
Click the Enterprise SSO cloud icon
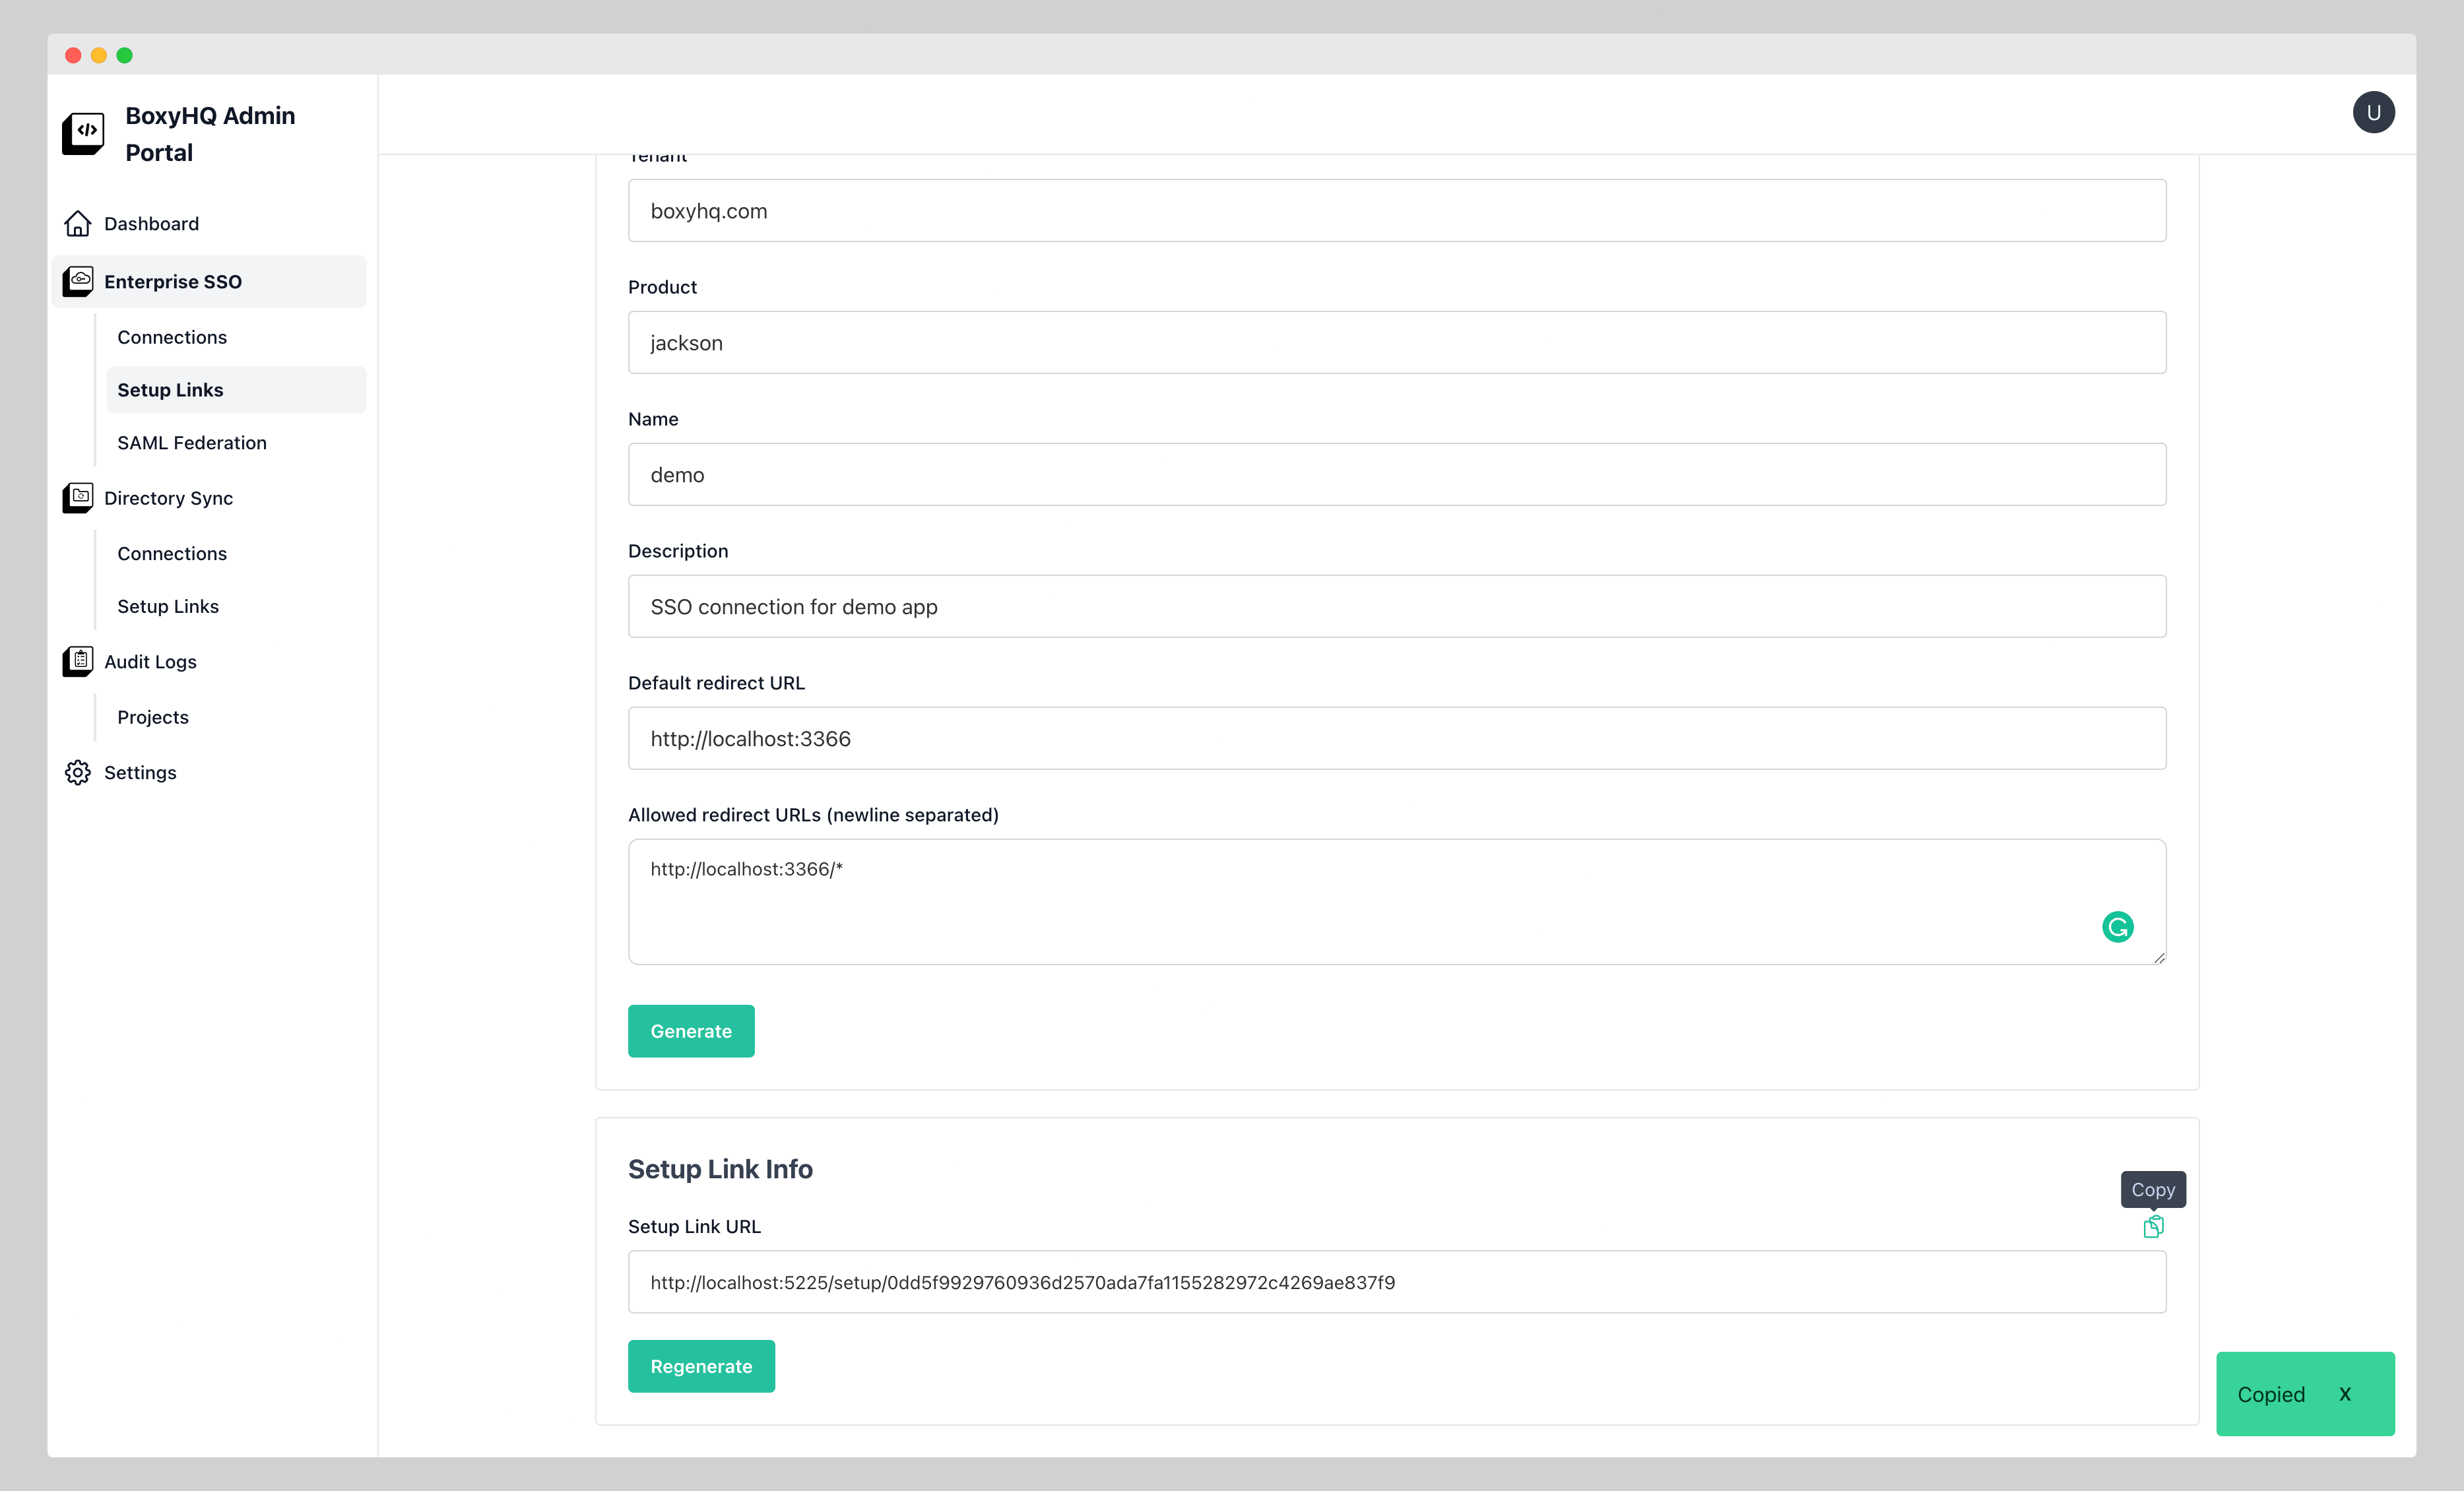click(78, 282)
